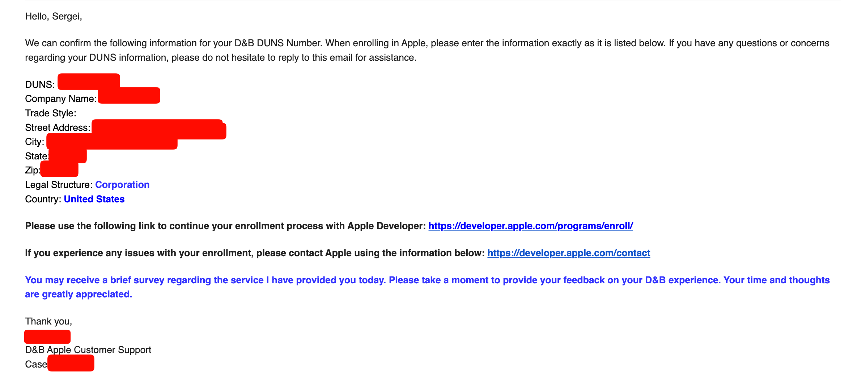Click the 'Please use the following link' sentence
Screen dimensions: 853x391
(x=225, y=226)
